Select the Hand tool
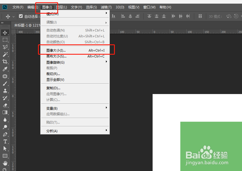This screenshot has height=171, width=242. coord(5,163)
